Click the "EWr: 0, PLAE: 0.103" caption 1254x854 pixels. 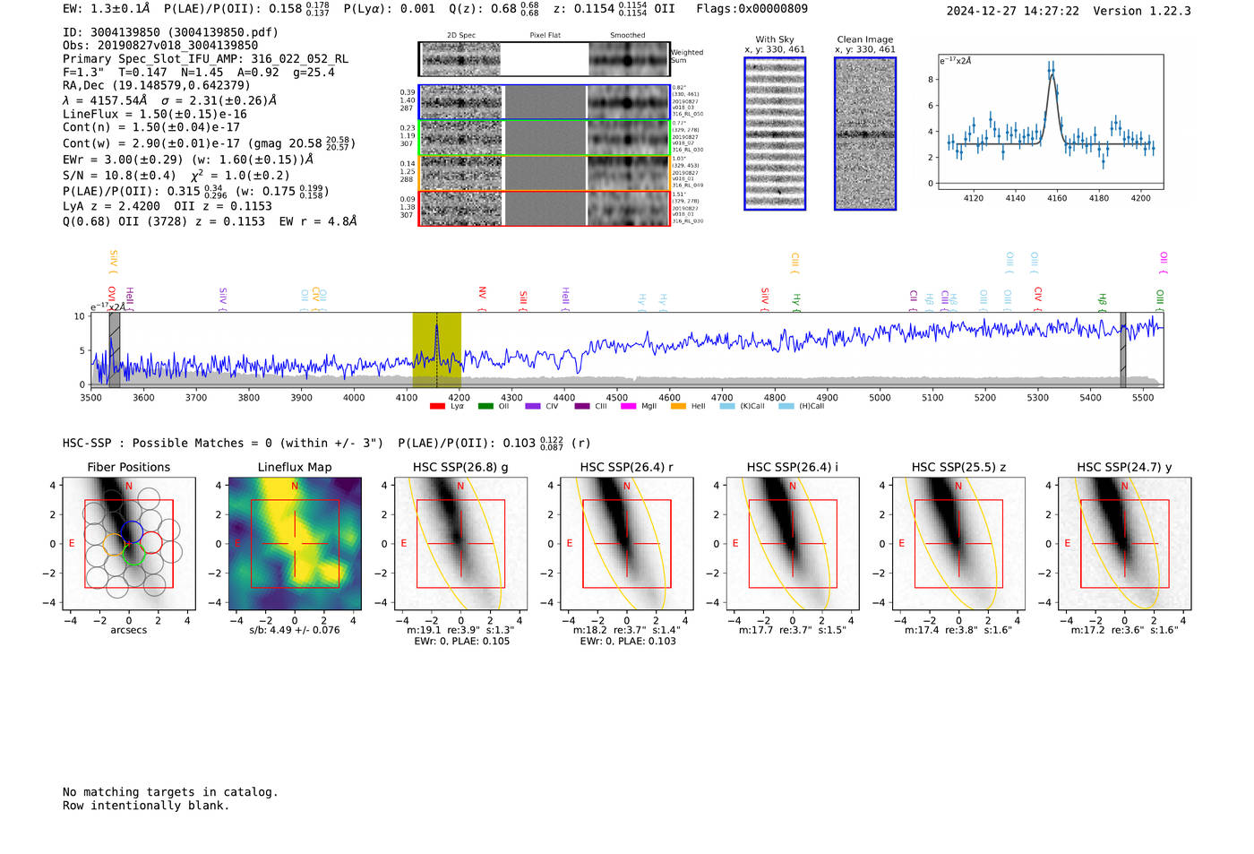pos(627,642)
